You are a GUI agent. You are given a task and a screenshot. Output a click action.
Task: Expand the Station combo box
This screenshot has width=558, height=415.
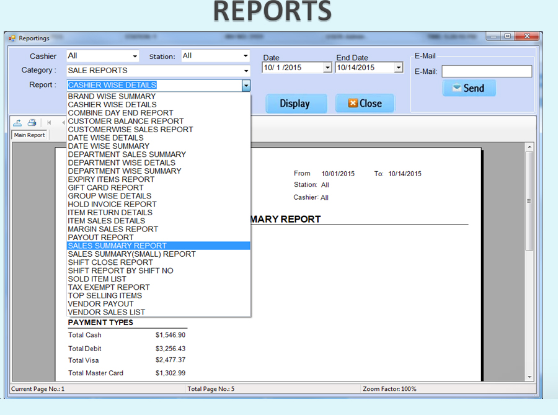click(x=246, y=56)
